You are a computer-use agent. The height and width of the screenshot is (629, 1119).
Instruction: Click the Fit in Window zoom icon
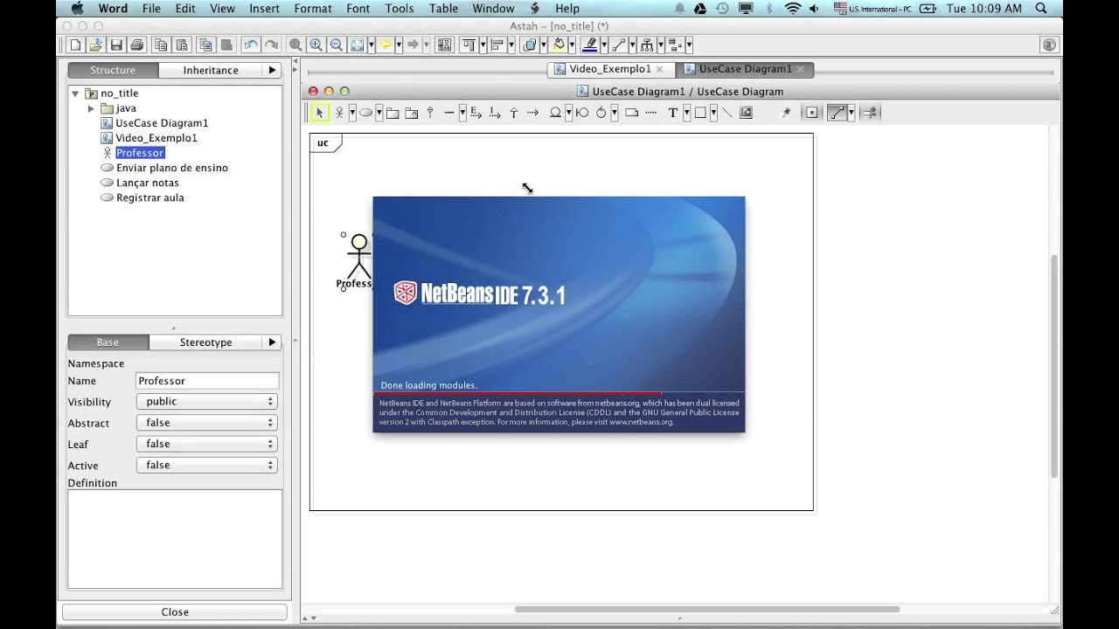(x=357, y=45)
